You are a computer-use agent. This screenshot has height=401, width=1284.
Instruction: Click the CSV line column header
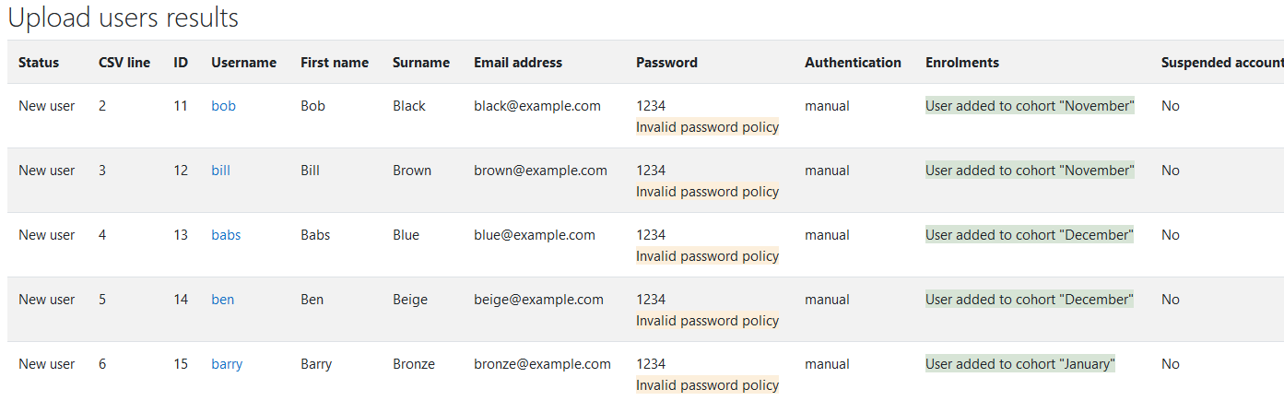(124, 63)
